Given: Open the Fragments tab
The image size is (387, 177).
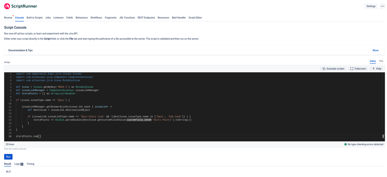Looking at the screenshot, I should (x=110, y=18).
